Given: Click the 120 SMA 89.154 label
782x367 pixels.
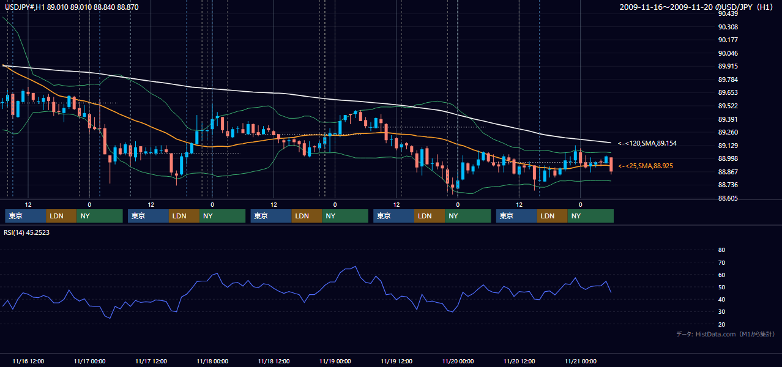Looking at the screenshot, I should tap(647, 143).
